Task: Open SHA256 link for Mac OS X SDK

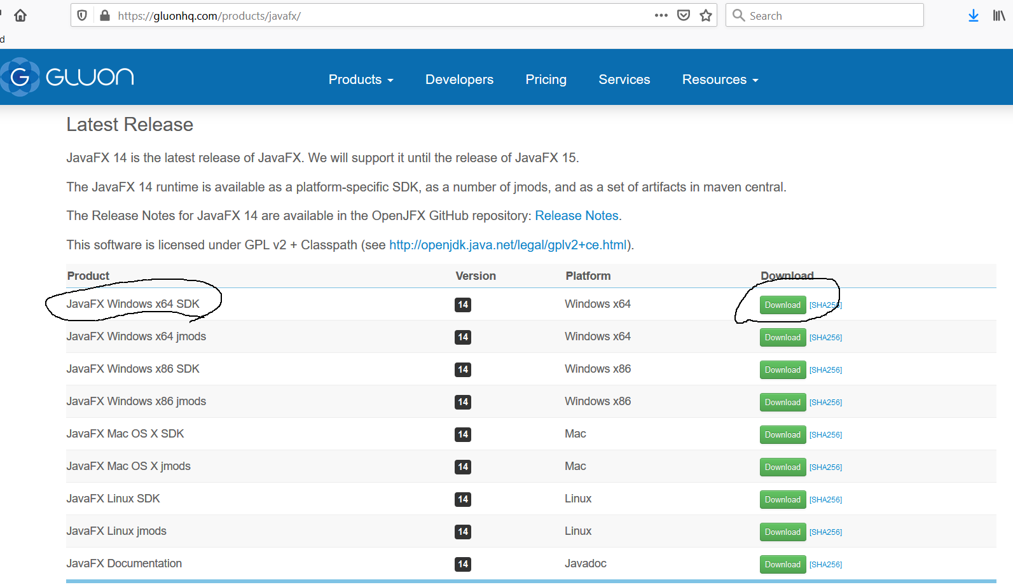Action: click(825, 435)
